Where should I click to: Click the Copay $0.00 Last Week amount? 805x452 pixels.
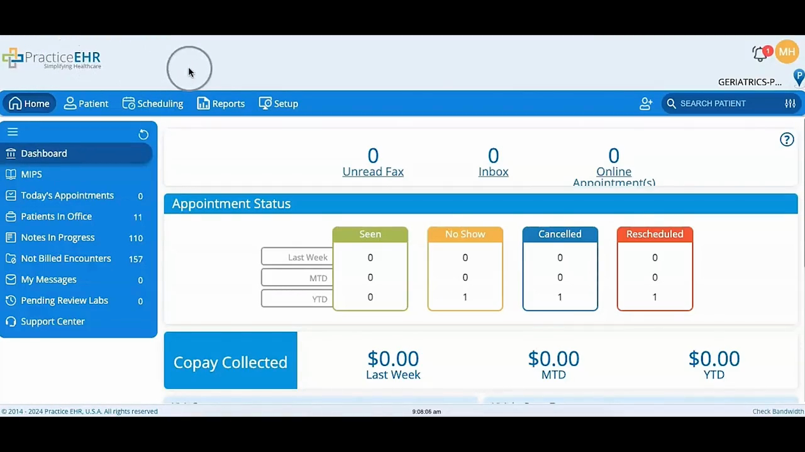tap(393, 358)
